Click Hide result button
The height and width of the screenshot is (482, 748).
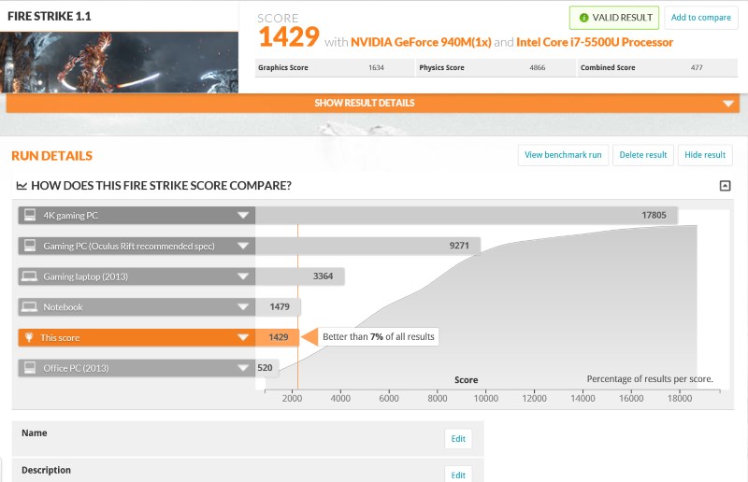click(x=705, y=155)
